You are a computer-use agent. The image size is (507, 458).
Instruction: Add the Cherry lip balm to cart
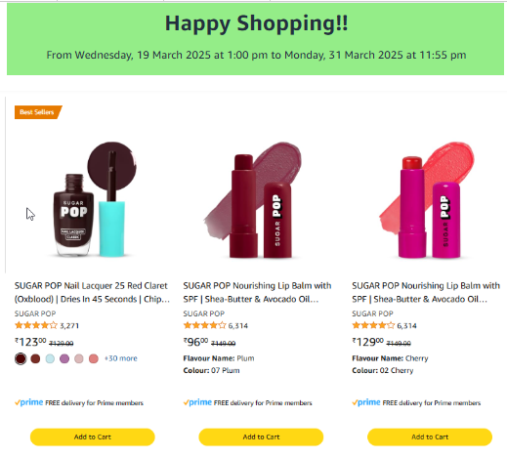tap(430, 437)
